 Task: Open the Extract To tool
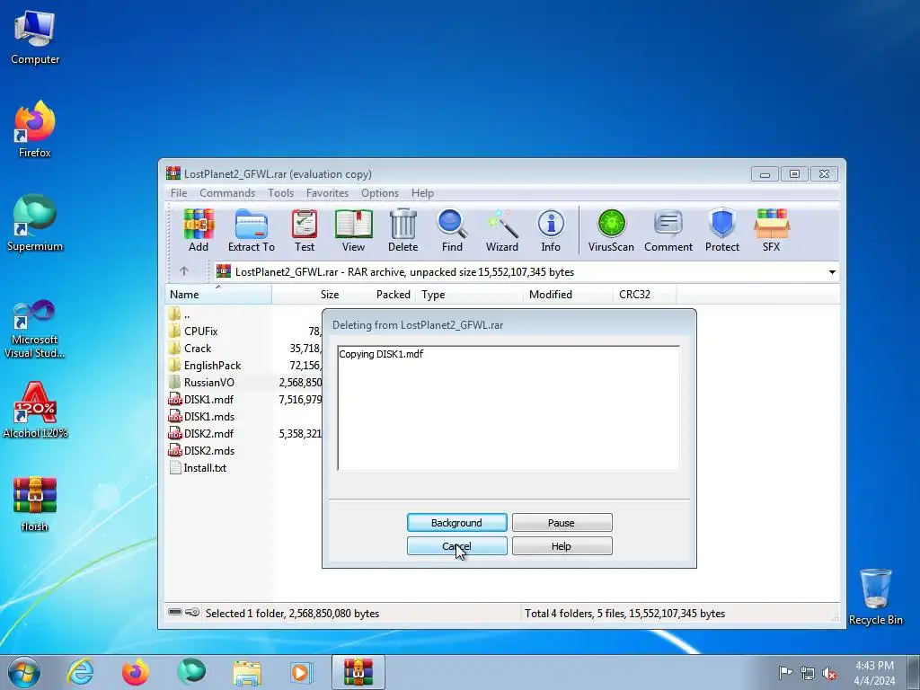pyautogui.click(x=252, y=230)
